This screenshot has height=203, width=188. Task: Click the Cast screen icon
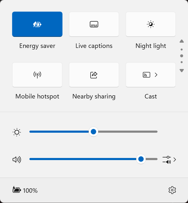[x=147, y=75]
